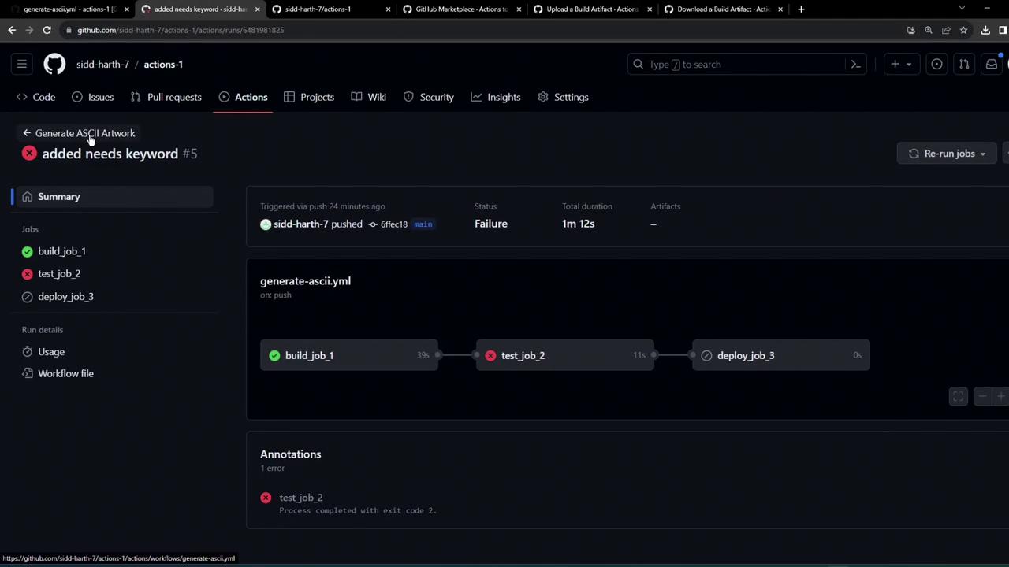This screenshot has height=567, width=1009.
Task: Open build_job_1 in the sidebar Jobs list
Action: click(x=61, y=251)
